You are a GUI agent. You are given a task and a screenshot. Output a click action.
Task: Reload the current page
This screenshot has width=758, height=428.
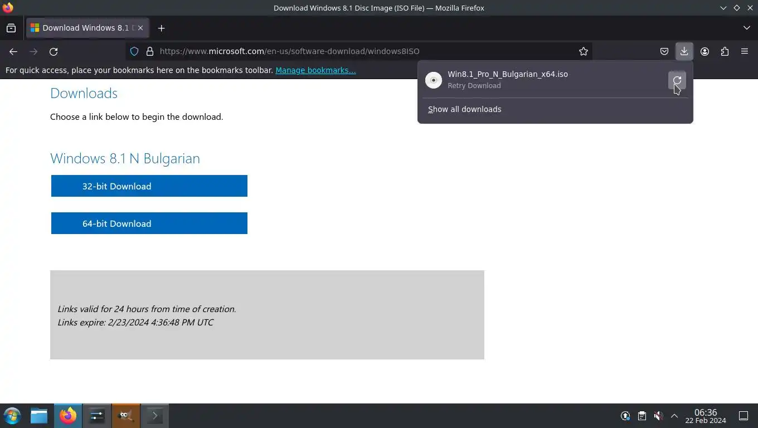(54, 51)
